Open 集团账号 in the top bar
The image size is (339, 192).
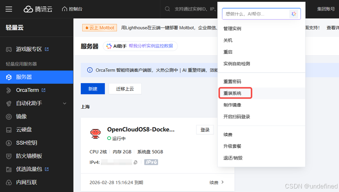pyautogui.click(x=326, y=9)
